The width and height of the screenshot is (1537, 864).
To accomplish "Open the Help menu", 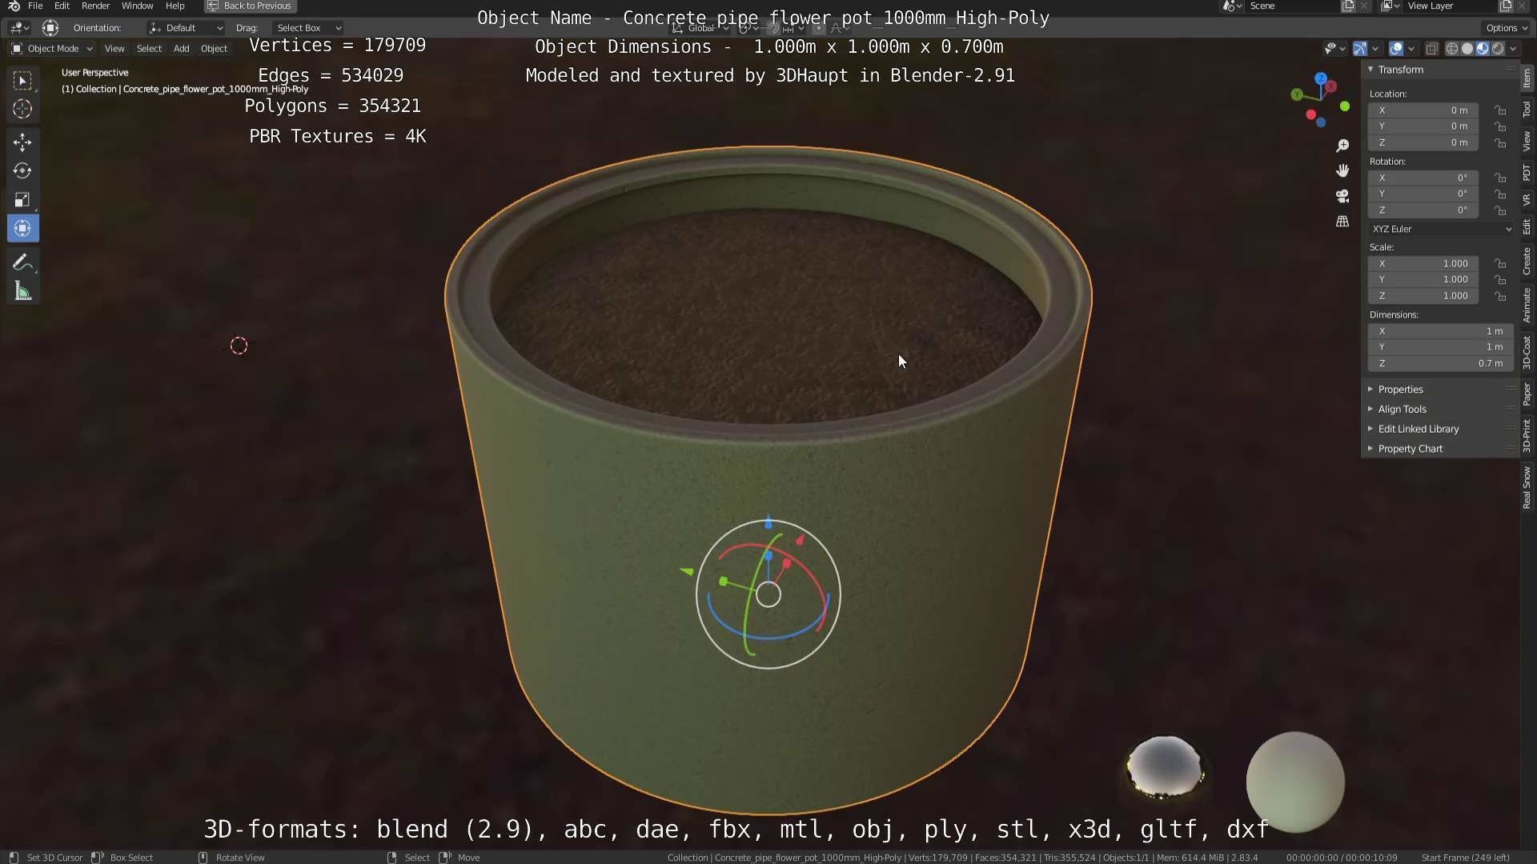I will click(x=175, y=6).
